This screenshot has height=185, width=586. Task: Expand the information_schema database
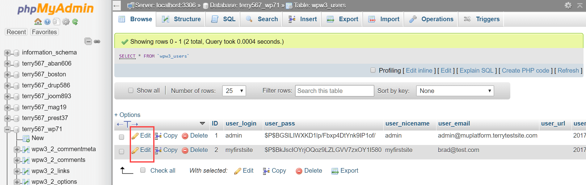click(7, 53)
